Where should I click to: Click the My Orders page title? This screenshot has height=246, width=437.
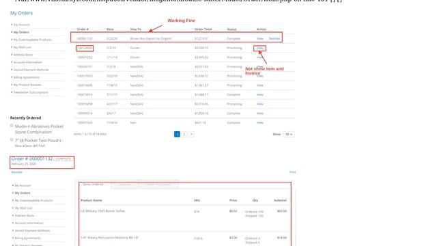[x=21, y=13]
